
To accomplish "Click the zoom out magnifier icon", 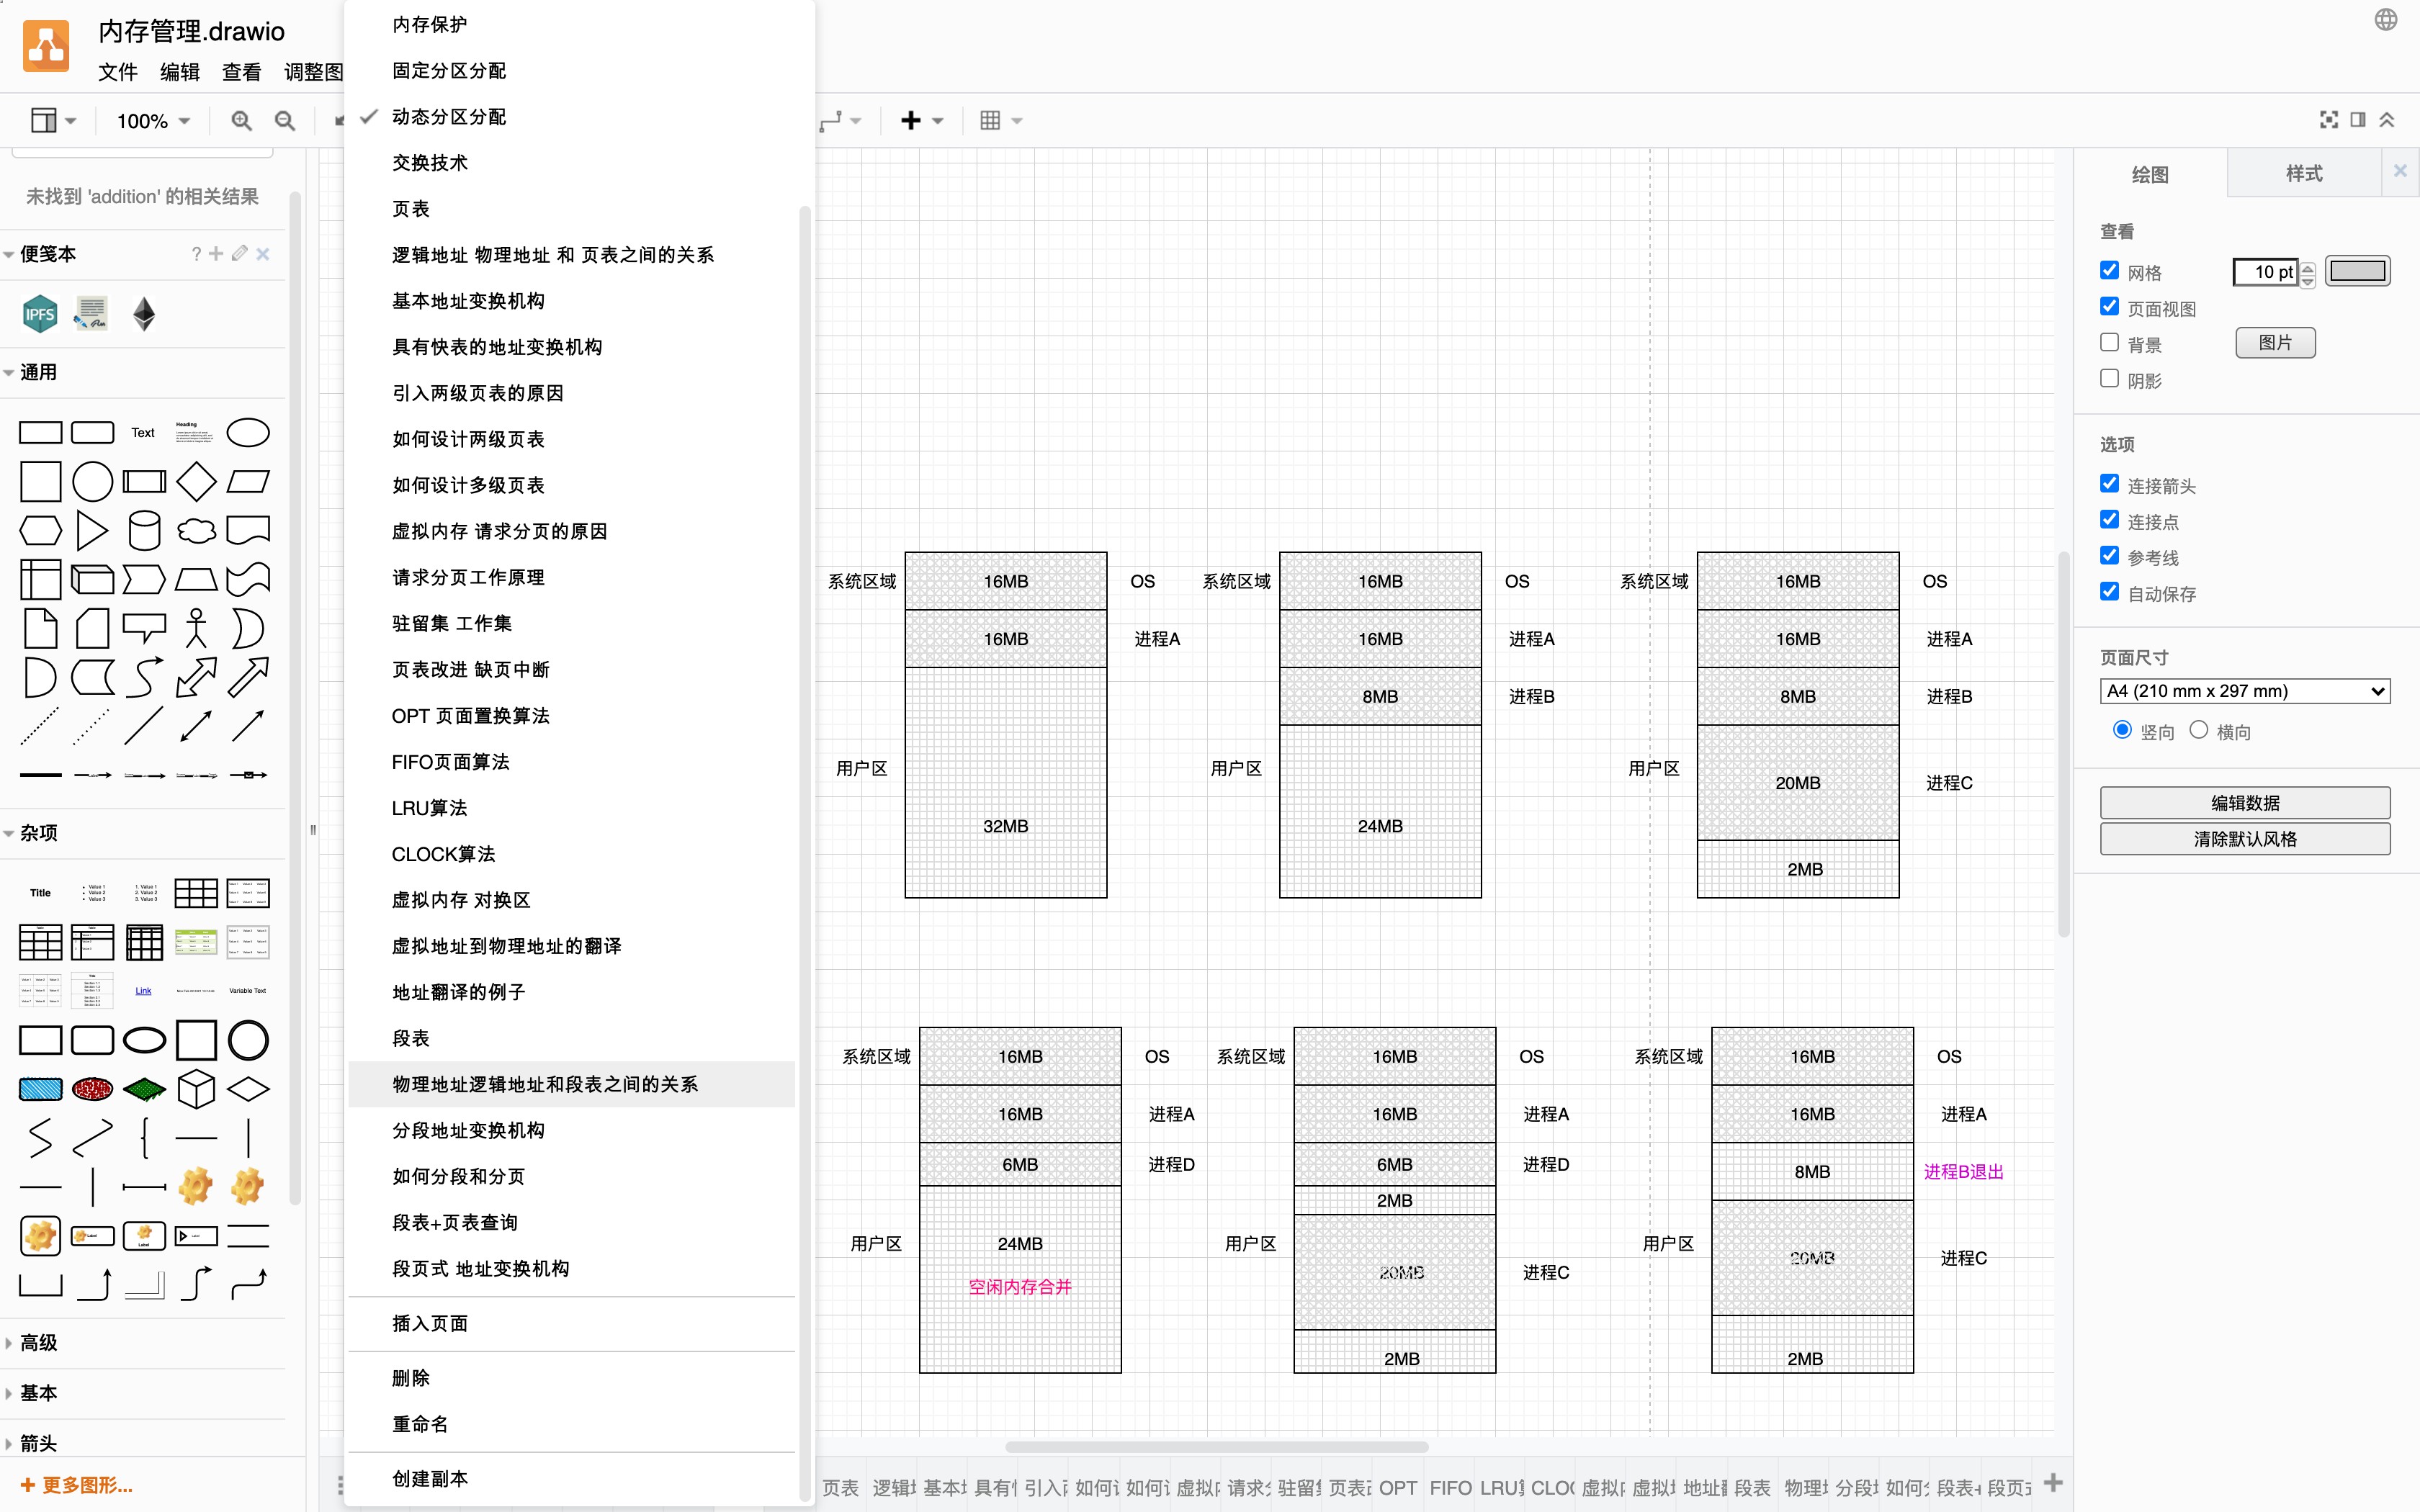I will pyautogui.click(x=285, y=121).
